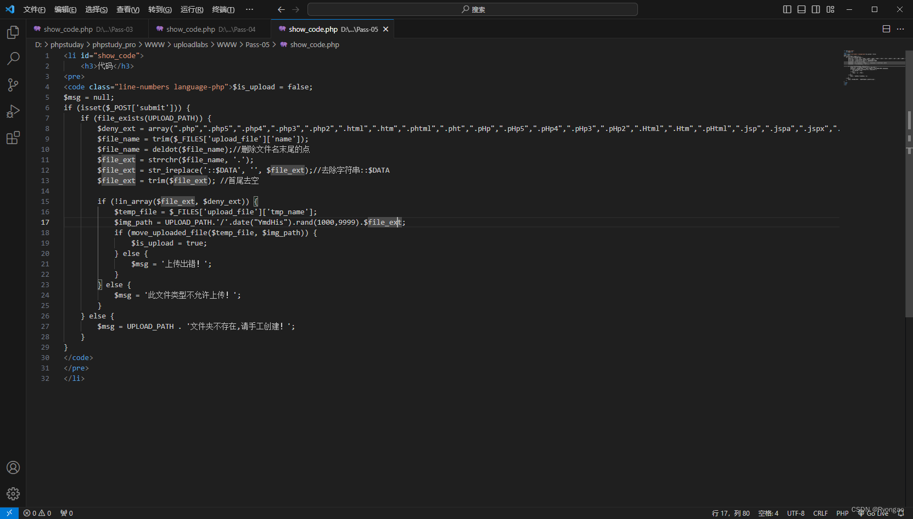This screenshot has height=519, width=913.
Task: Change language mode via PHP status item
Action: (x=842, y=514)
